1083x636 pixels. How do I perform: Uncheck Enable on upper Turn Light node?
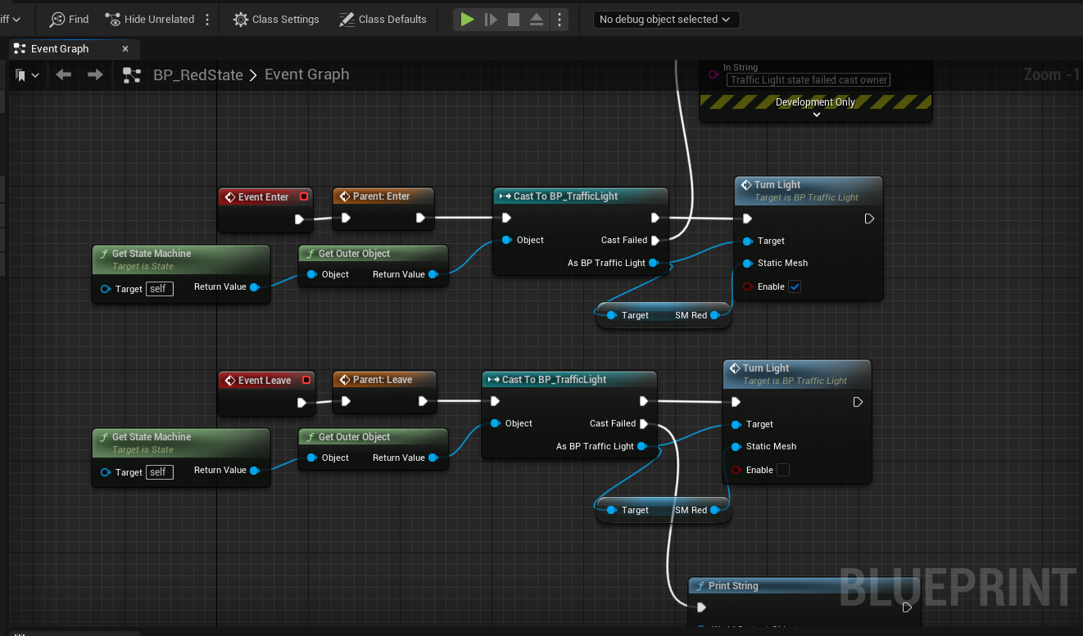click(x=795, y=286)
